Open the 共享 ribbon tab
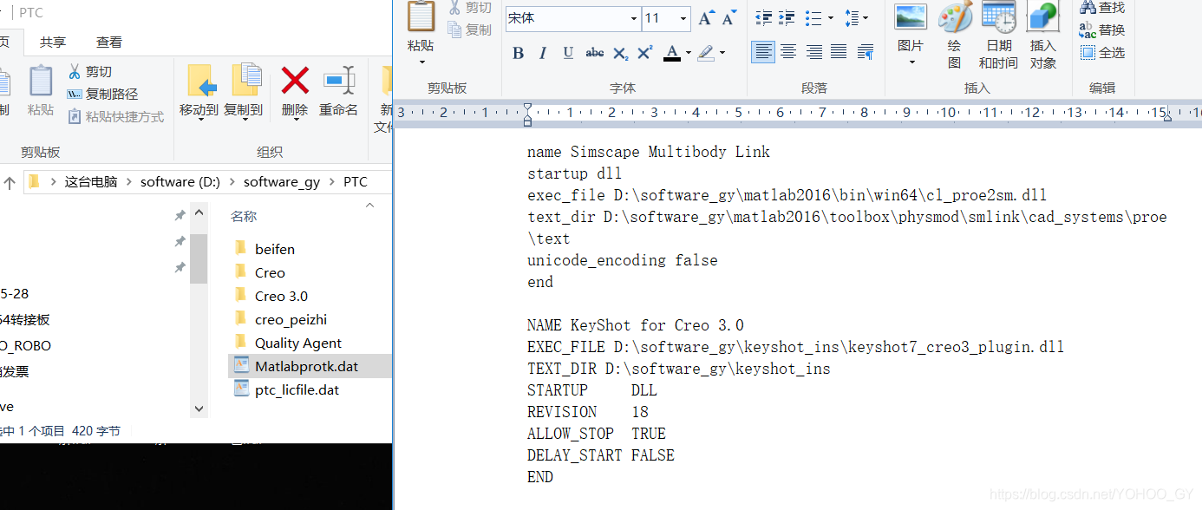 click(52, 42)
